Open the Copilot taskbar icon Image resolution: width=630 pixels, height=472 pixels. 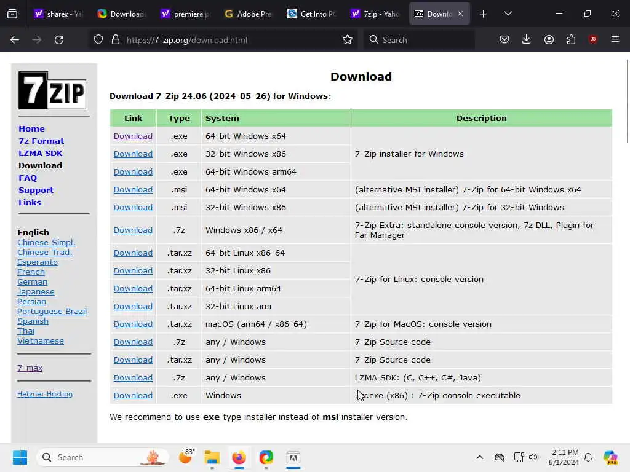pos(610,457)
